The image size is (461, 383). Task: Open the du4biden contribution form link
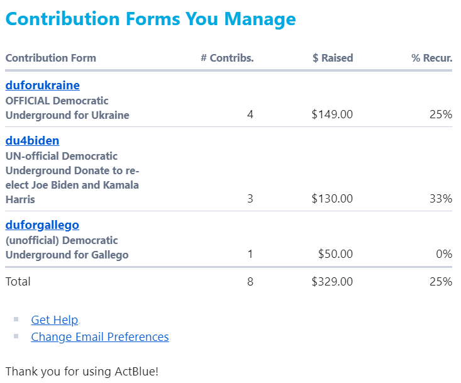[x=32, y=141]
